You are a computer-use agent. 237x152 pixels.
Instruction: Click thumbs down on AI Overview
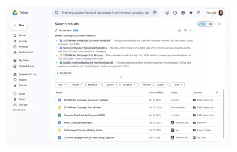coord(185,30)
